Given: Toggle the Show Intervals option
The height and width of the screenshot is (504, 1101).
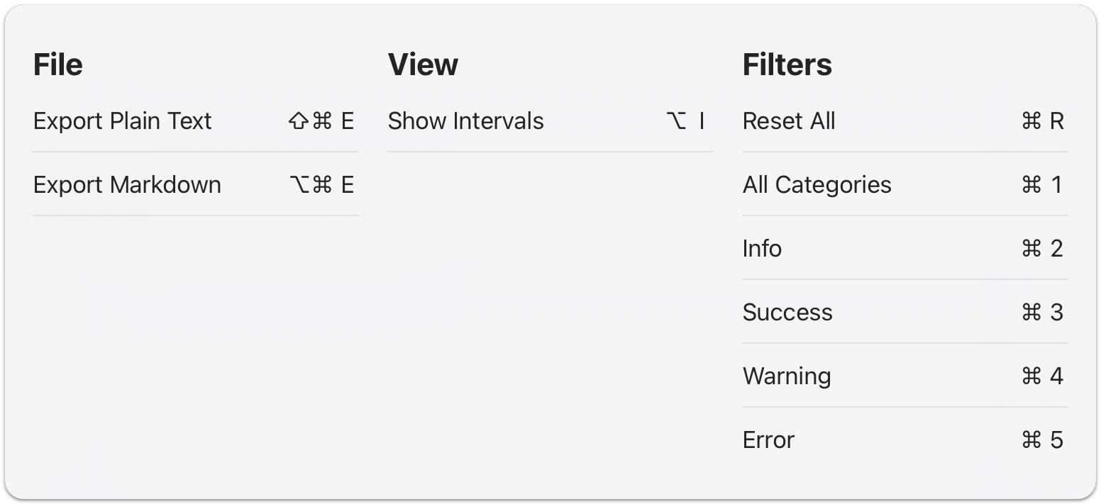Looking at the screenshot, I should coord(466,121).
